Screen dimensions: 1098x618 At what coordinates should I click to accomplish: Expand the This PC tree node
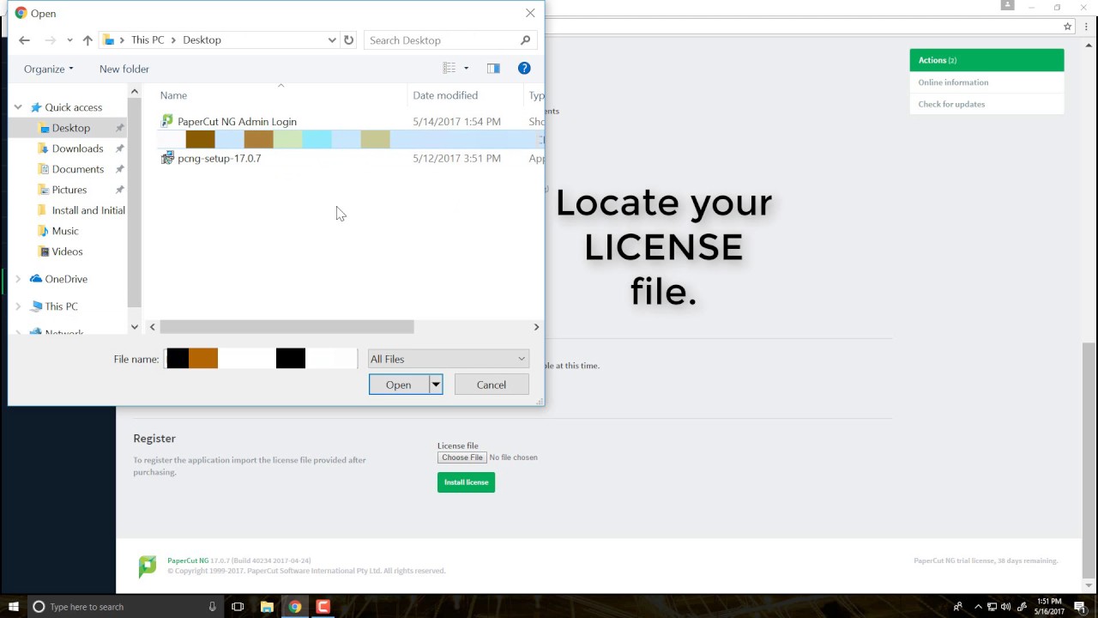click(x=18, y=306)
